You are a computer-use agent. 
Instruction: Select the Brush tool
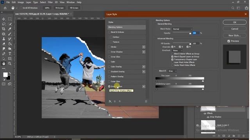[x=10, y=34]
